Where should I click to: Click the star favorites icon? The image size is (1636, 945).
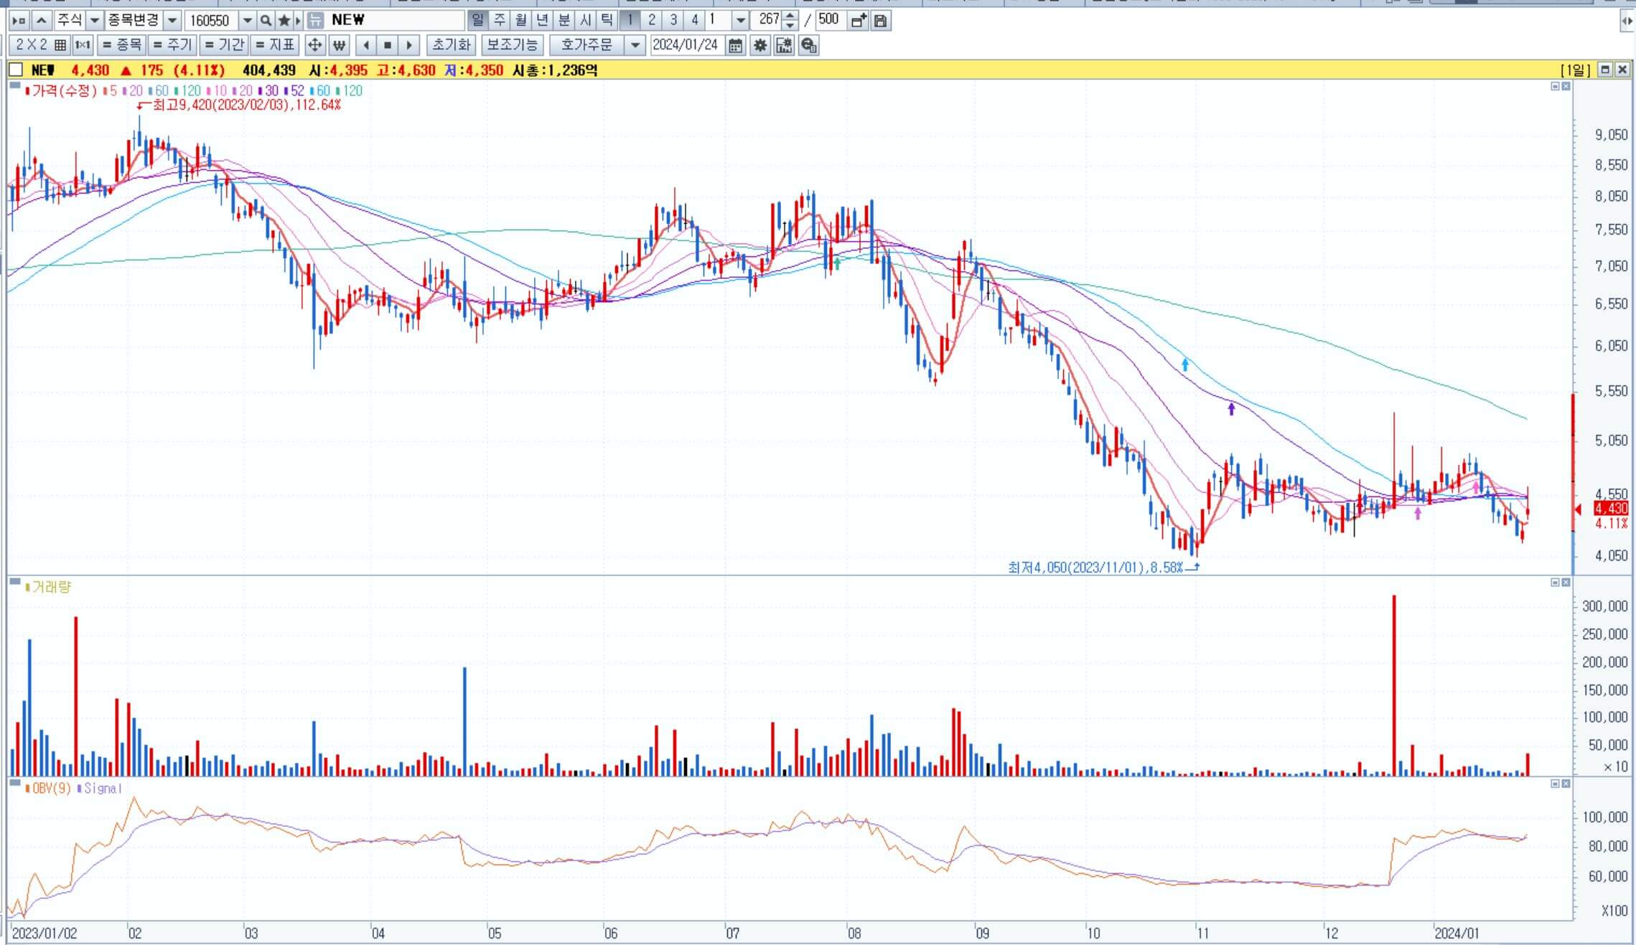click(284, 20)
